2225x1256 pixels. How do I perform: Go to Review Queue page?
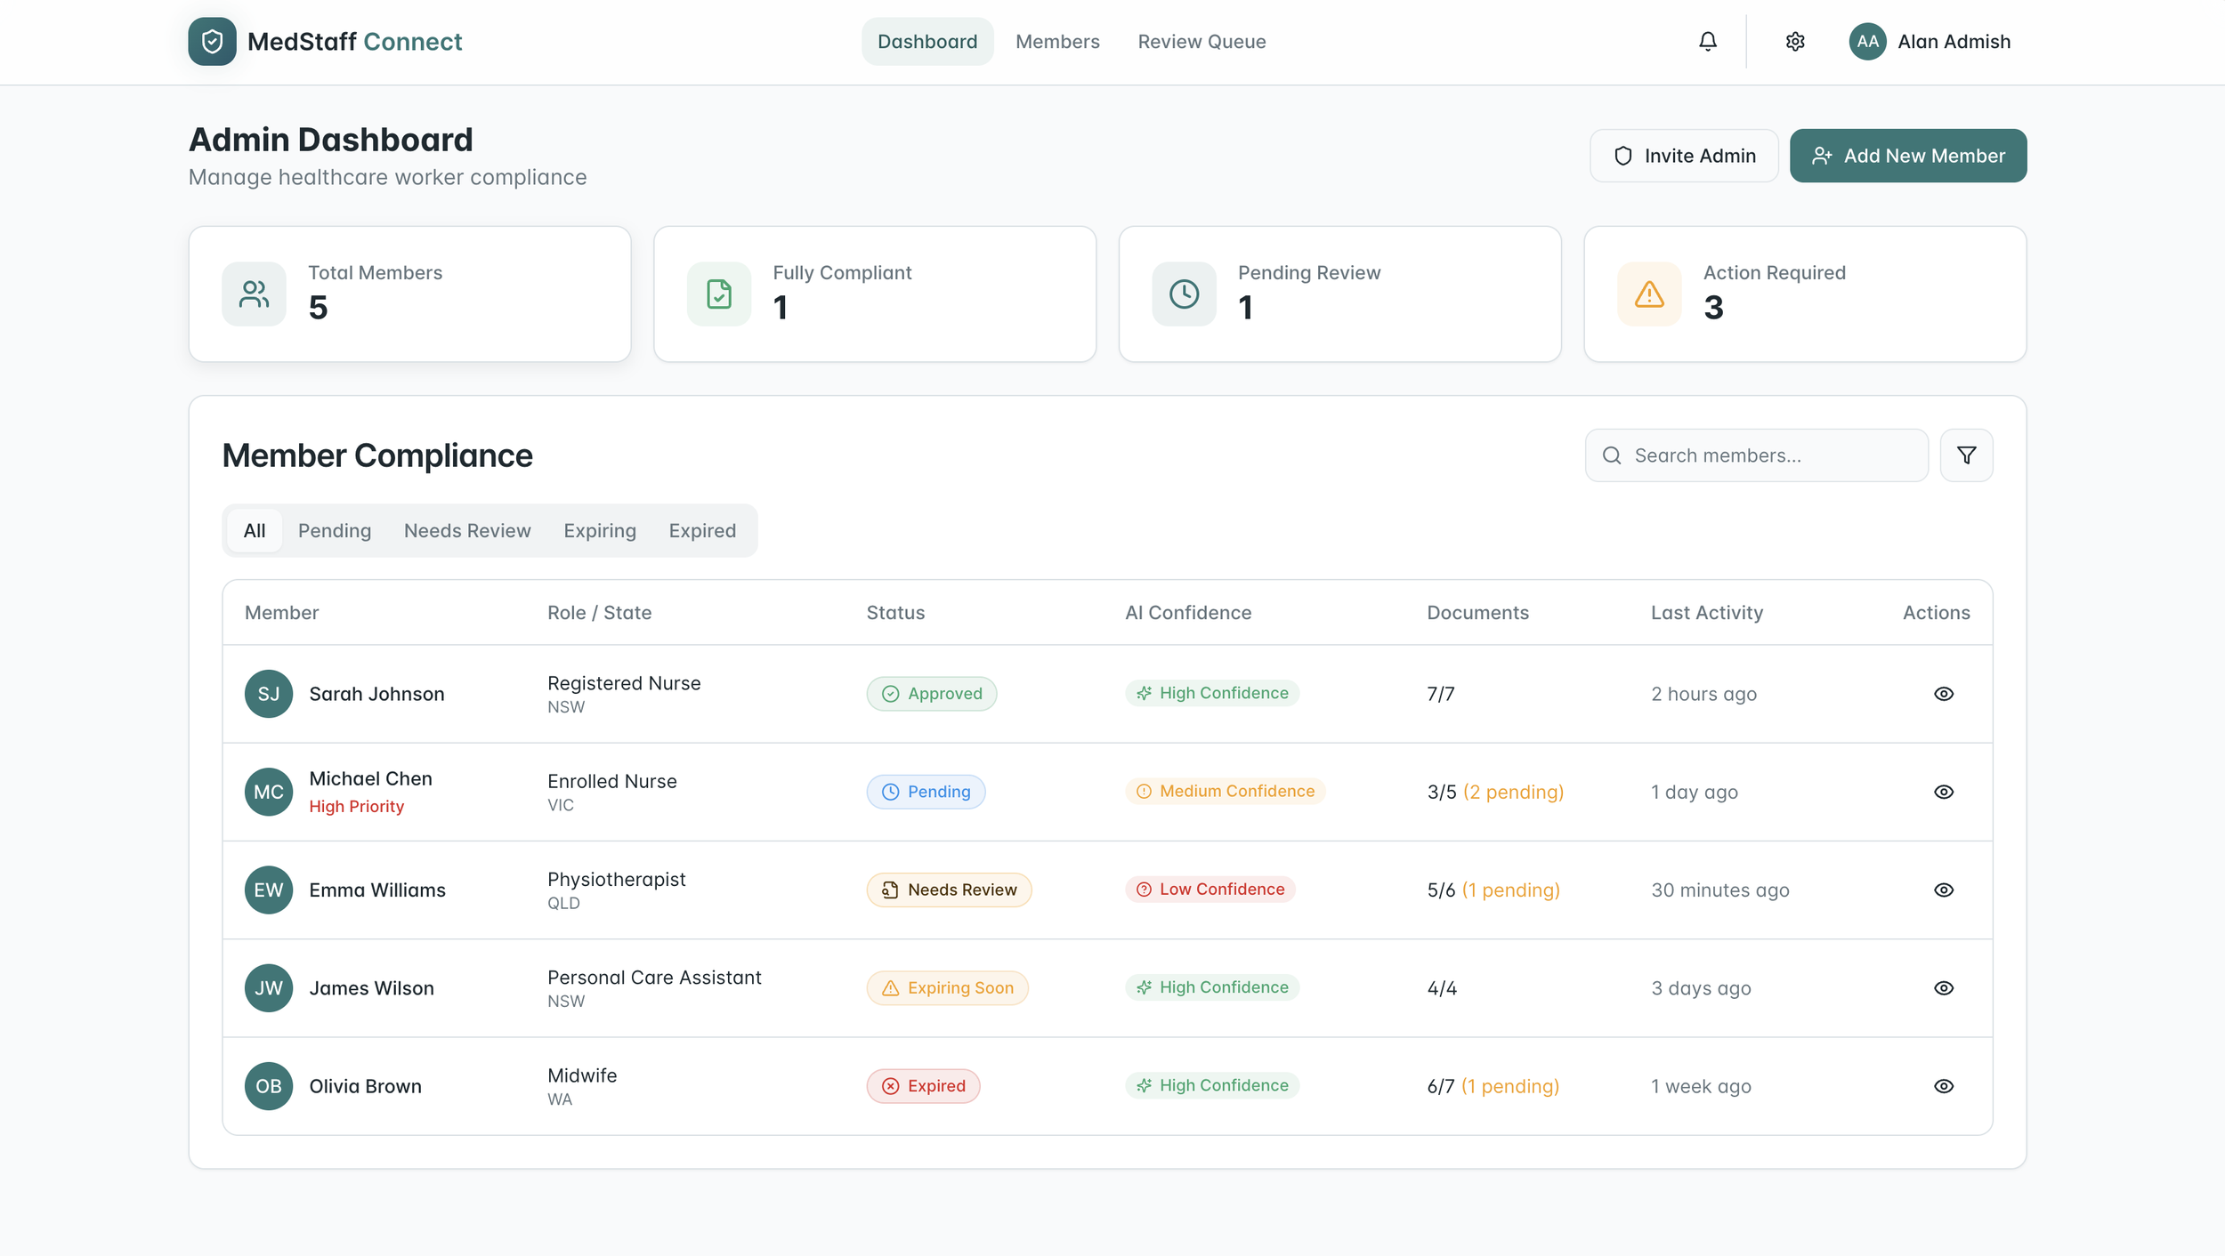tap(1201, 42)
